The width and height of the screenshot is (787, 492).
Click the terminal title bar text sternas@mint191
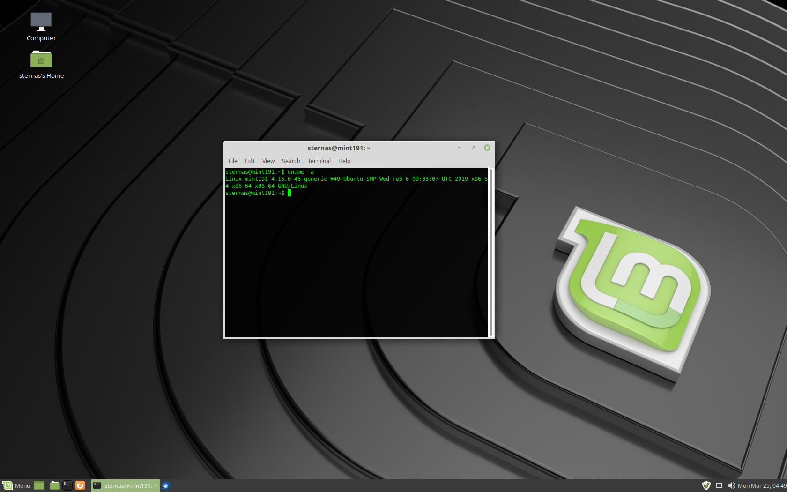pyautogui.click(x=339, y=148)
